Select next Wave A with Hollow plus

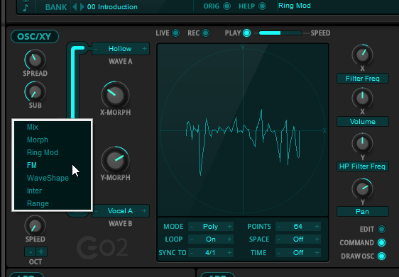pyautogui.click(x=144, y=48)
